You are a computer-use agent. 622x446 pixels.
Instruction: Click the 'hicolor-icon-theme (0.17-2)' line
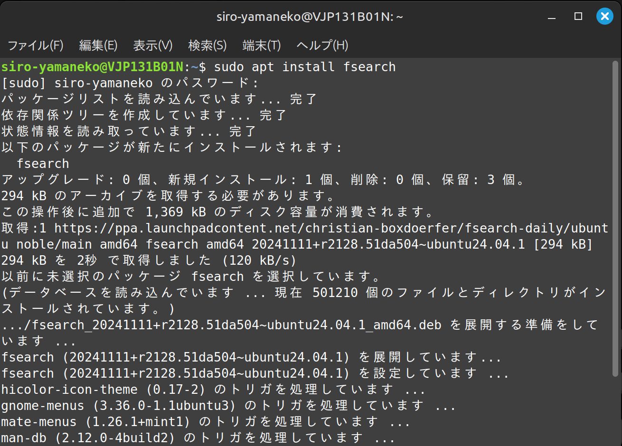(213, 390)
